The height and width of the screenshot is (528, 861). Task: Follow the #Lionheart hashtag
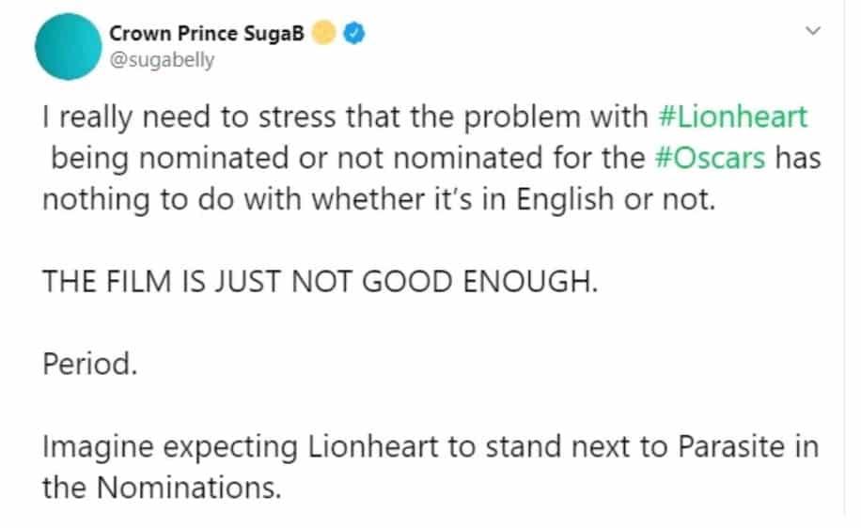coord(732,116)
